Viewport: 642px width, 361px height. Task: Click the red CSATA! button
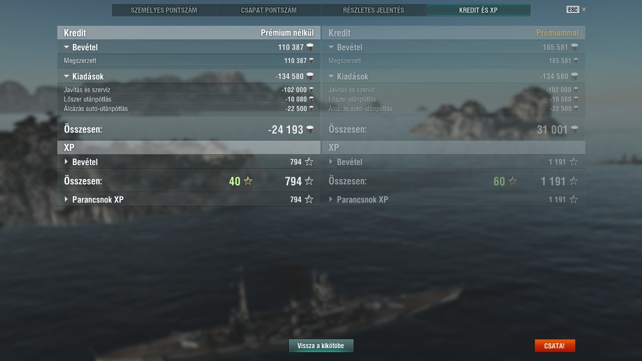click(555, 346)
